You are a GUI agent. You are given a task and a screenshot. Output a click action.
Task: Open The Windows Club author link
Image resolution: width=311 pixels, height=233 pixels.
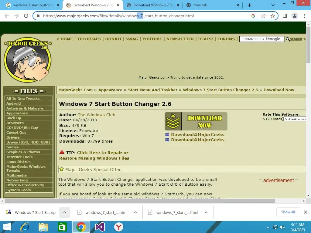[96, 115]
